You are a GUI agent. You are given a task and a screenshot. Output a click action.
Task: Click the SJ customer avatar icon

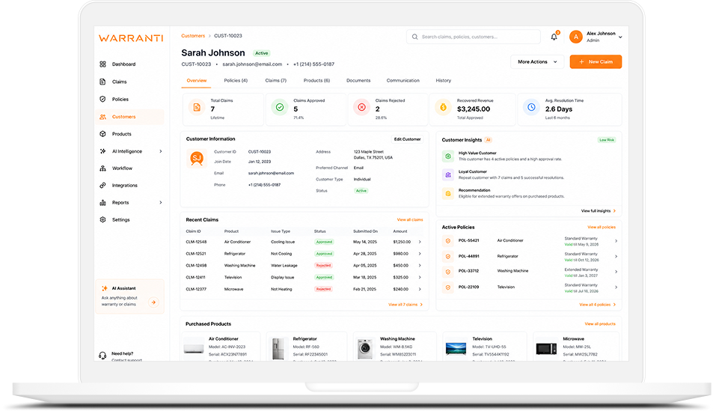(x=197, y=159)
